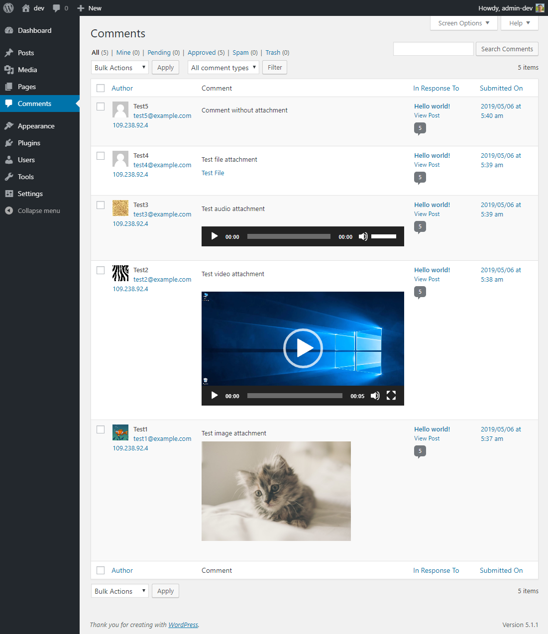This screenshot has width=548, height=634.
Task: Click the Search Comments button
Action: coord(507,49)
